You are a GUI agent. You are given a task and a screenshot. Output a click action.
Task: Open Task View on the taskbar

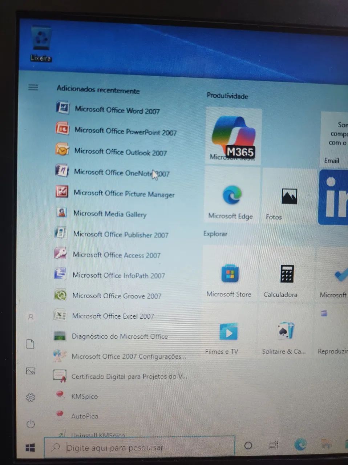point(274,445)
